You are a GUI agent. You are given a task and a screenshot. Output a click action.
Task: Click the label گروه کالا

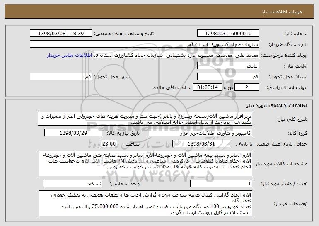click(297, 134)
